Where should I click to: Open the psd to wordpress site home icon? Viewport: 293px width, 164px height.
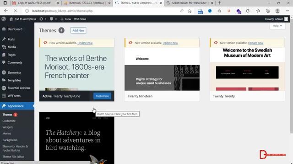click(11, 19)
